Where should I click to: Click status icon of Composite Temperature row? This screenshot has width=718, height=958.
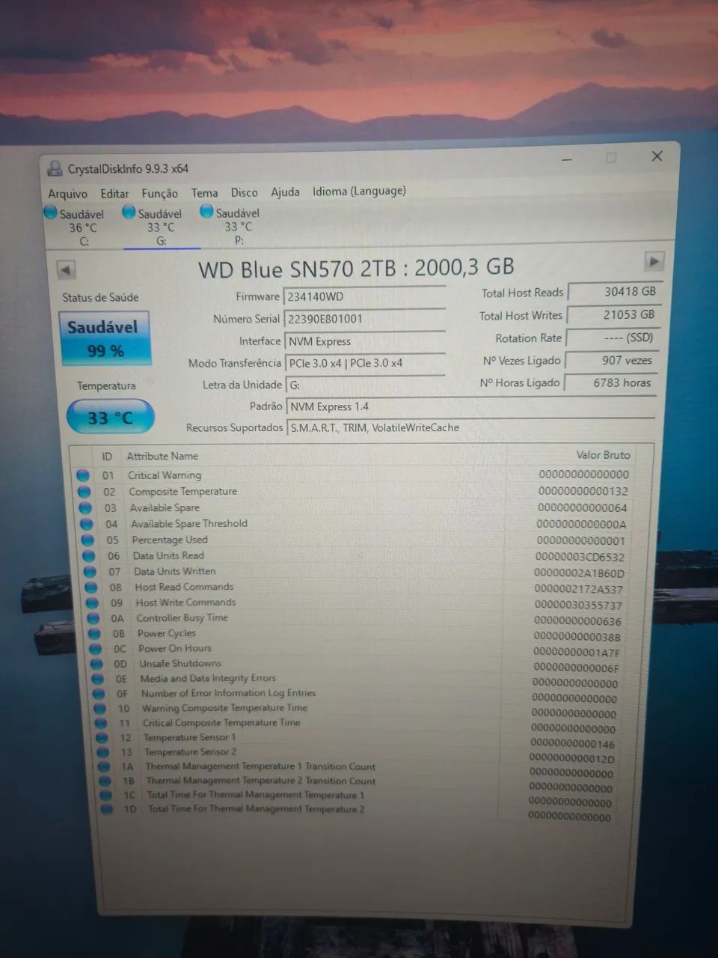click(84, 492)
